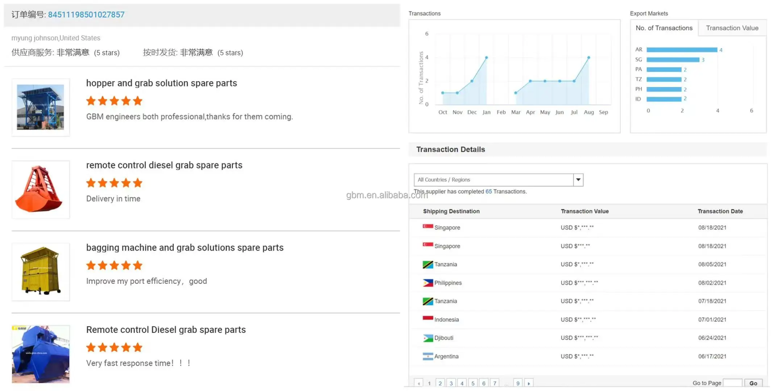Go to next page arrow
Image resolution: width=774 pixels, height=391 pixels.
pos(529,383)
